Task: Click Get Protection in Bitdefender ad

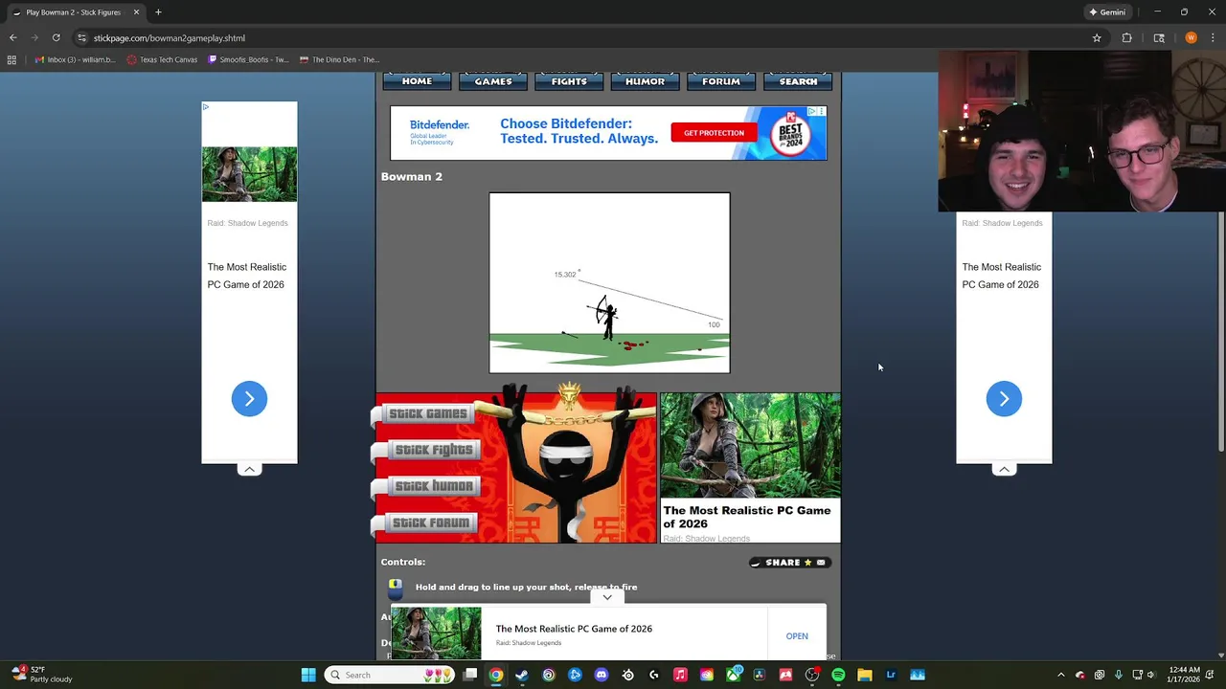Action: click(x=714, y=133)
